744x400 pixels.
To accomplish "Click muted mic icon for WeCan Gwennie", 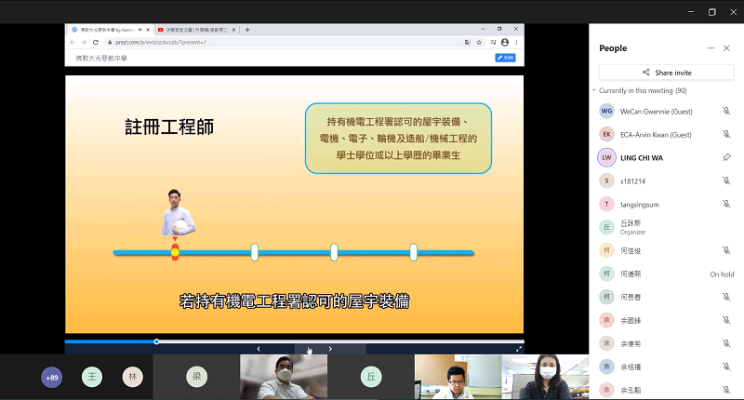I will click(726, 111).
